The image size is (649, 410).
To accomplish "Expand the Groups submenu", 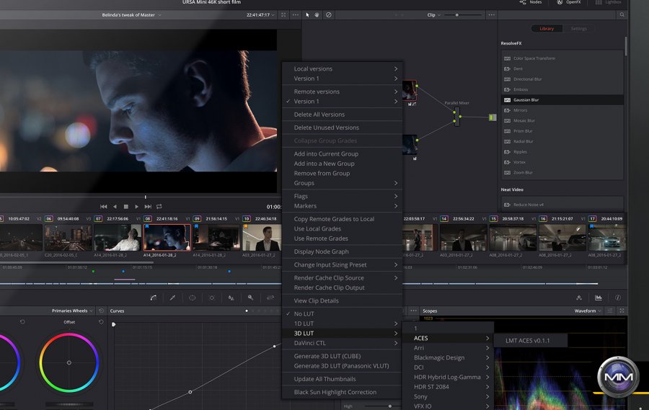I will tap(342, 183).
